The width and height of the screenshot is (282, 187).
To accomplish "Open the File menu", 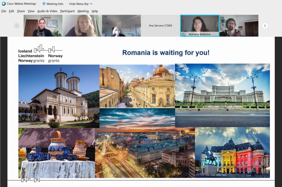I will (x=4, y=11).
